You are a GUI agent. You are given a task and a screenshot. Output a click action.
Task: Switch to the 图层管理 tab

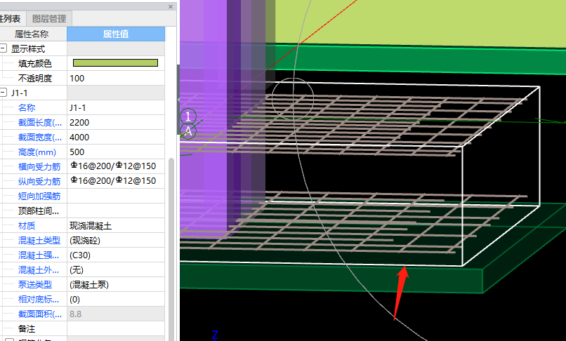click(x=48, y=18)
